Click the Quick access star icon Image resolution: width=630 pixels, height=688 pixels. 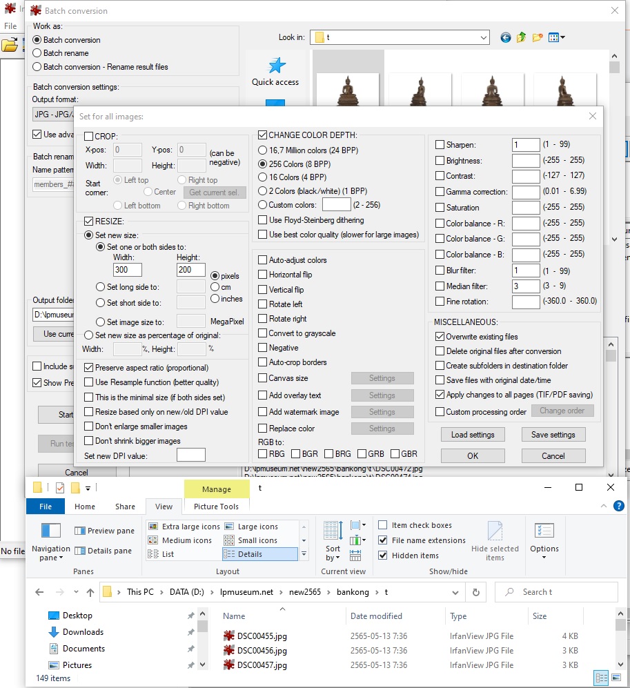(x=276, y=66)
